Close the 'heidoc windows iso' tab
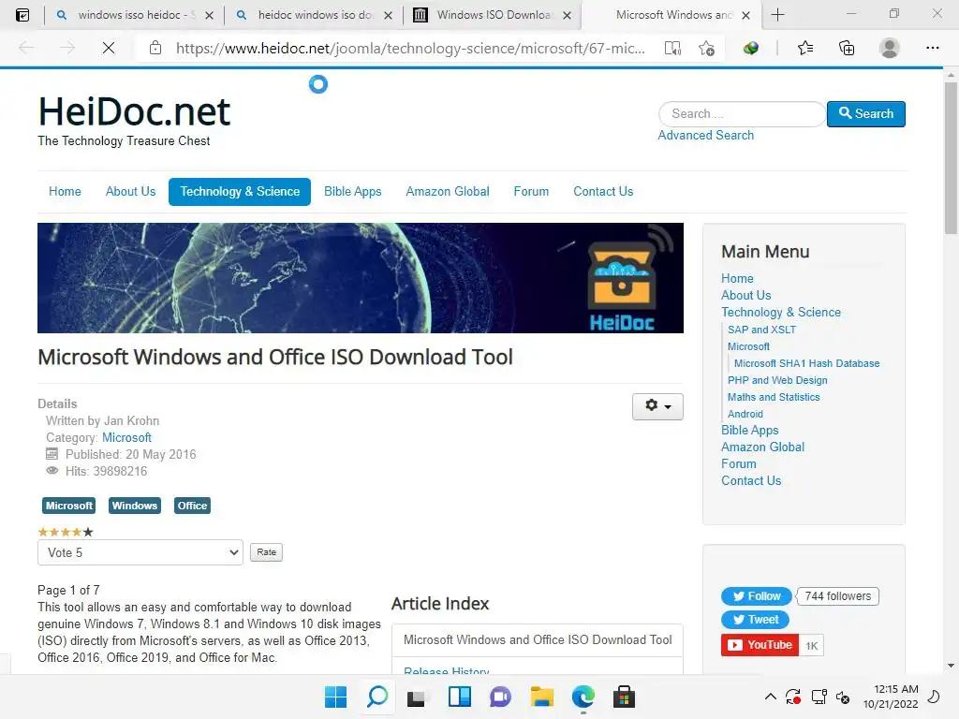Viewport: 959px width, 719px height. coord(388,15)
